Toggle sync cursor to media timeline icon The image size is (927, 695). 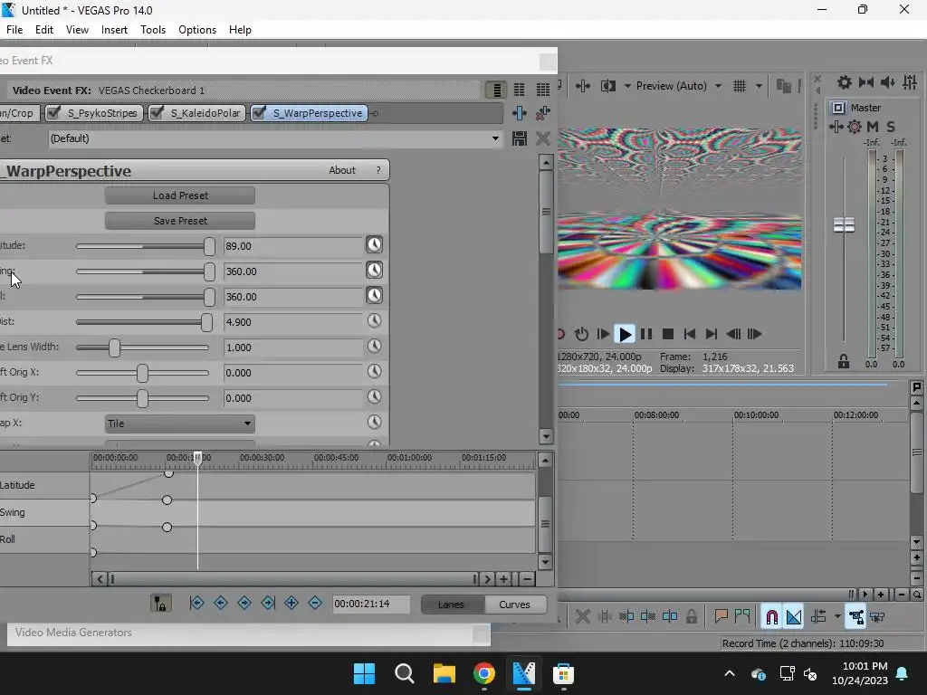tap(161, 604)
